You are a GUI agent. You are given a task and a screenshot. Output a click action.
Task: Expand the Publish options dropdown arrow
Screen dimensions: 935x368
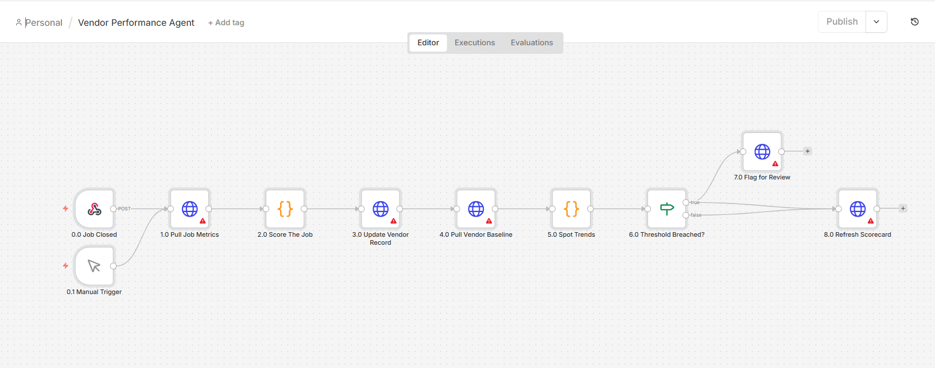[x=876, y=22]
